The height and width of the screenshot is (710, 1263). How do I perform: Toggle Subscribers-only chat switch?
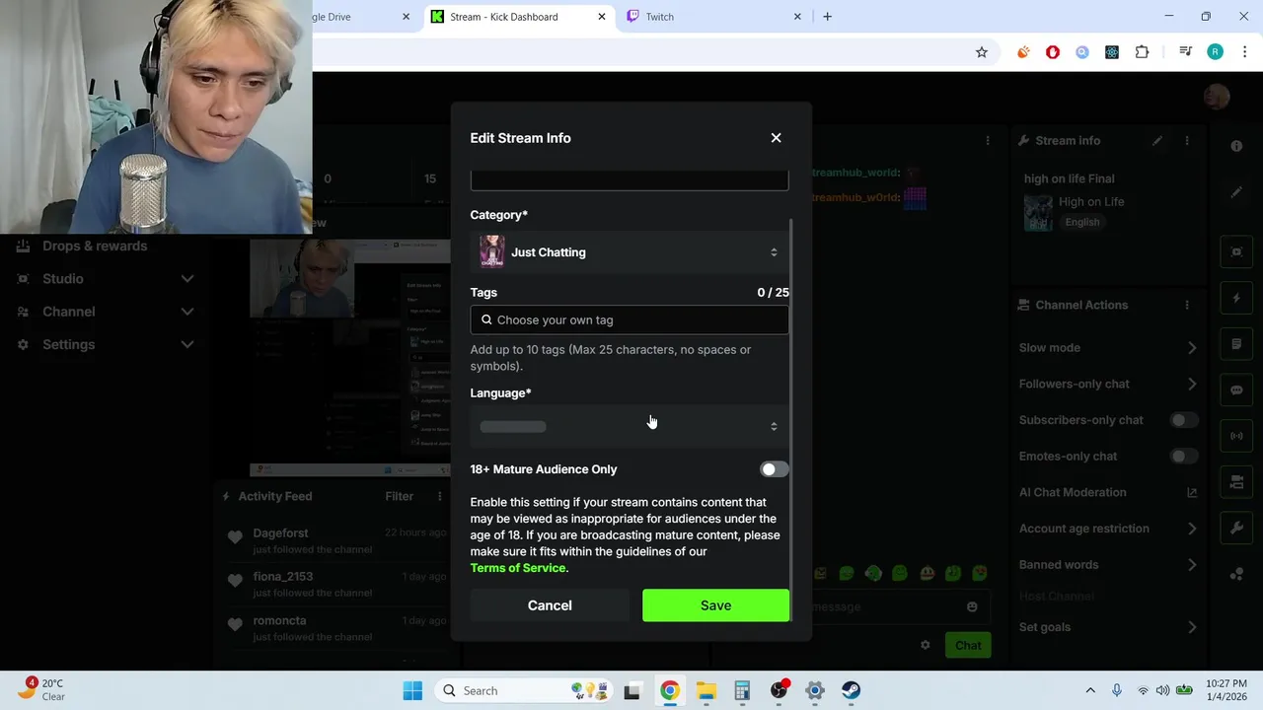[x=1183, y=420]
